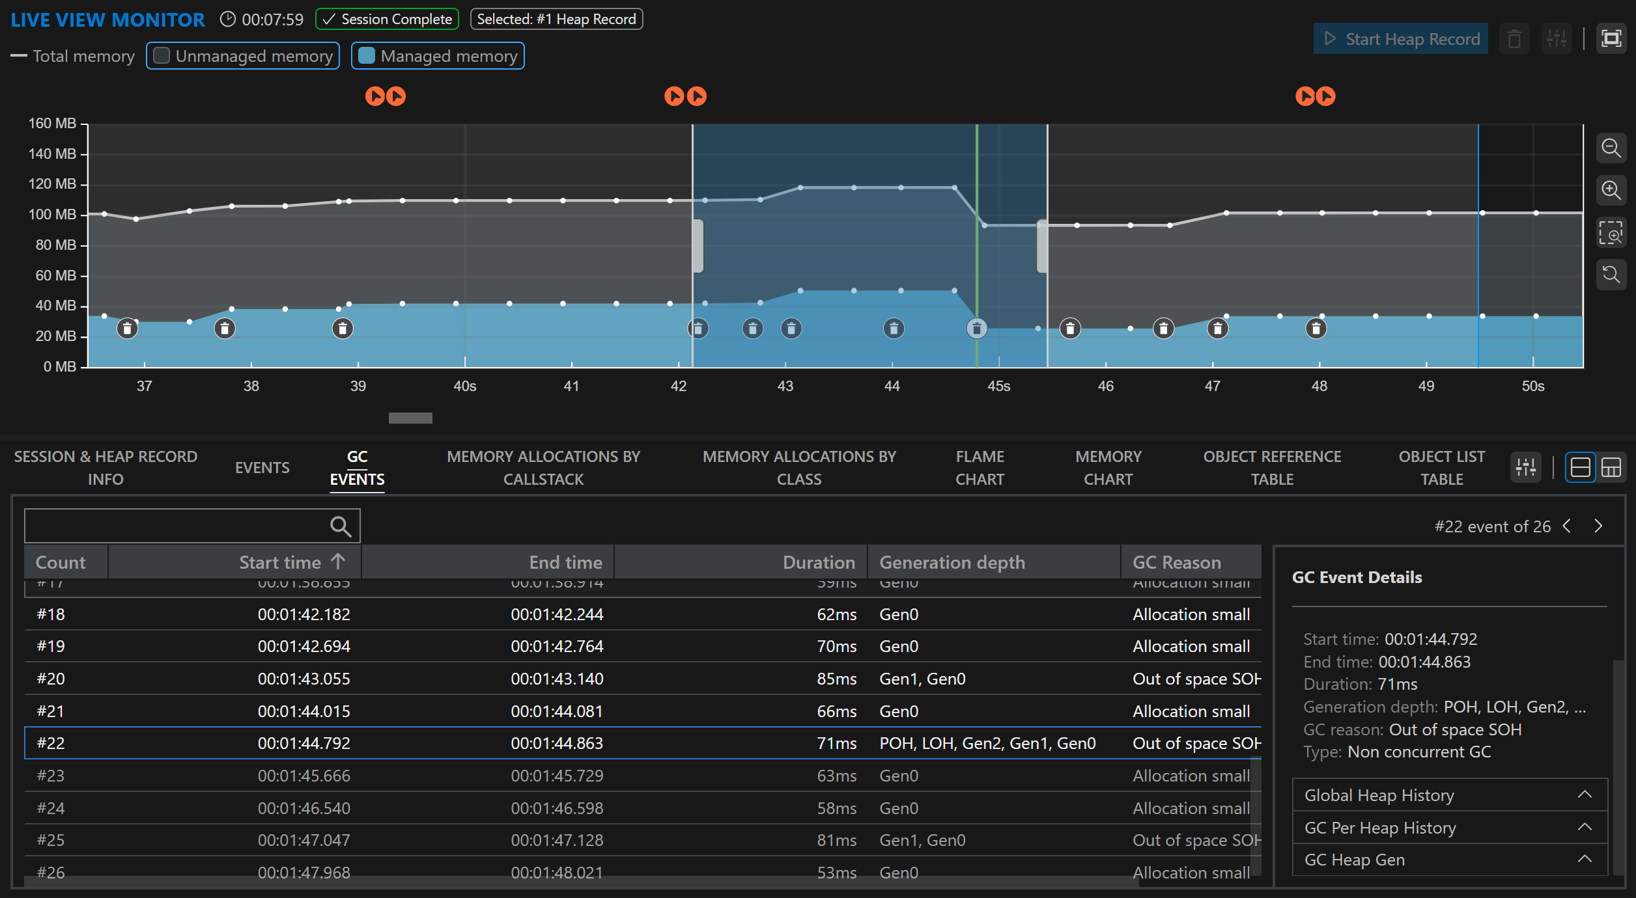
Task: Go to the next GC event arrow
Action: (x=1598, y=526)
